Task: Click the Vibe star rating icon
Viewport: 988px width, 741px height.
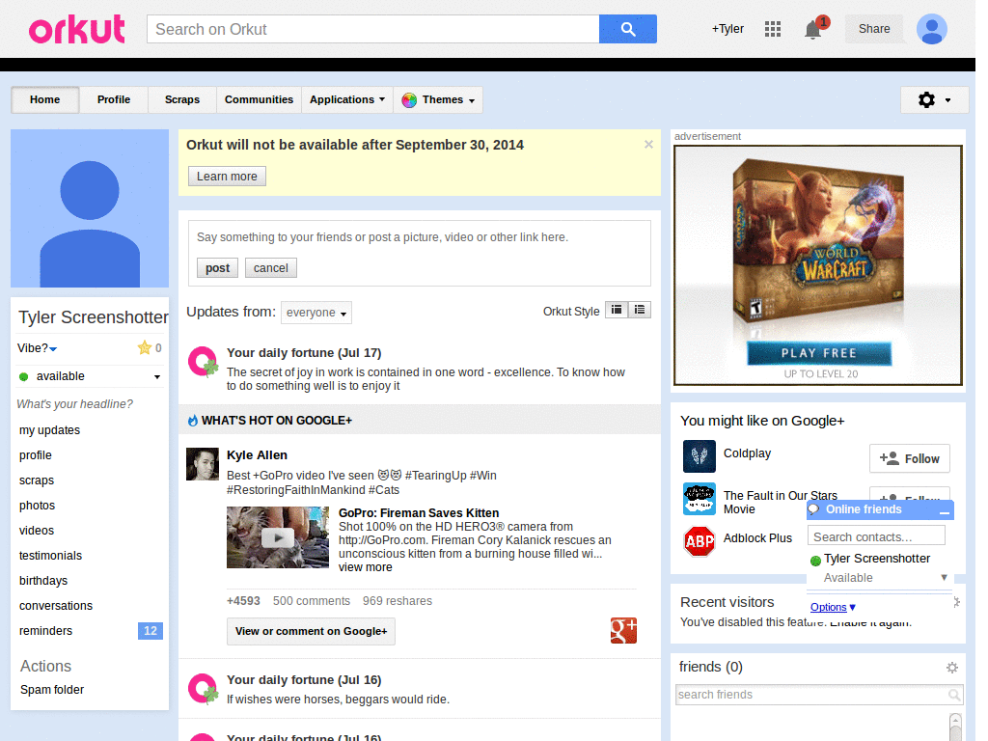Action: coord(145,347)
